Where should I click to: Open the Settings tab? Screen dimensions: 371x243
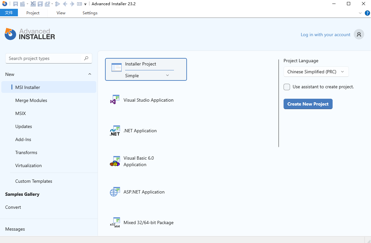tap(90, 13)
